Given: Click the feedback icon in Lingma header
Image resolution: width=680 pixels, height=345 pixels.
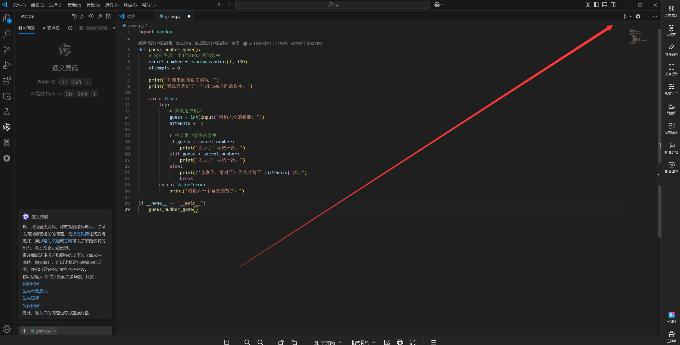Looking at the screenshot, I should (x=83, y=16).
